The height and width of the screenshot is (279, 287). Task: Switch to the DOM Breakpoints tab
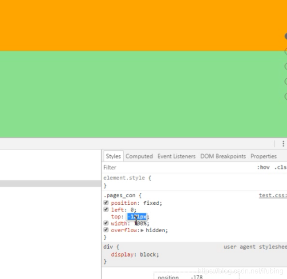[x=223, y=156]
